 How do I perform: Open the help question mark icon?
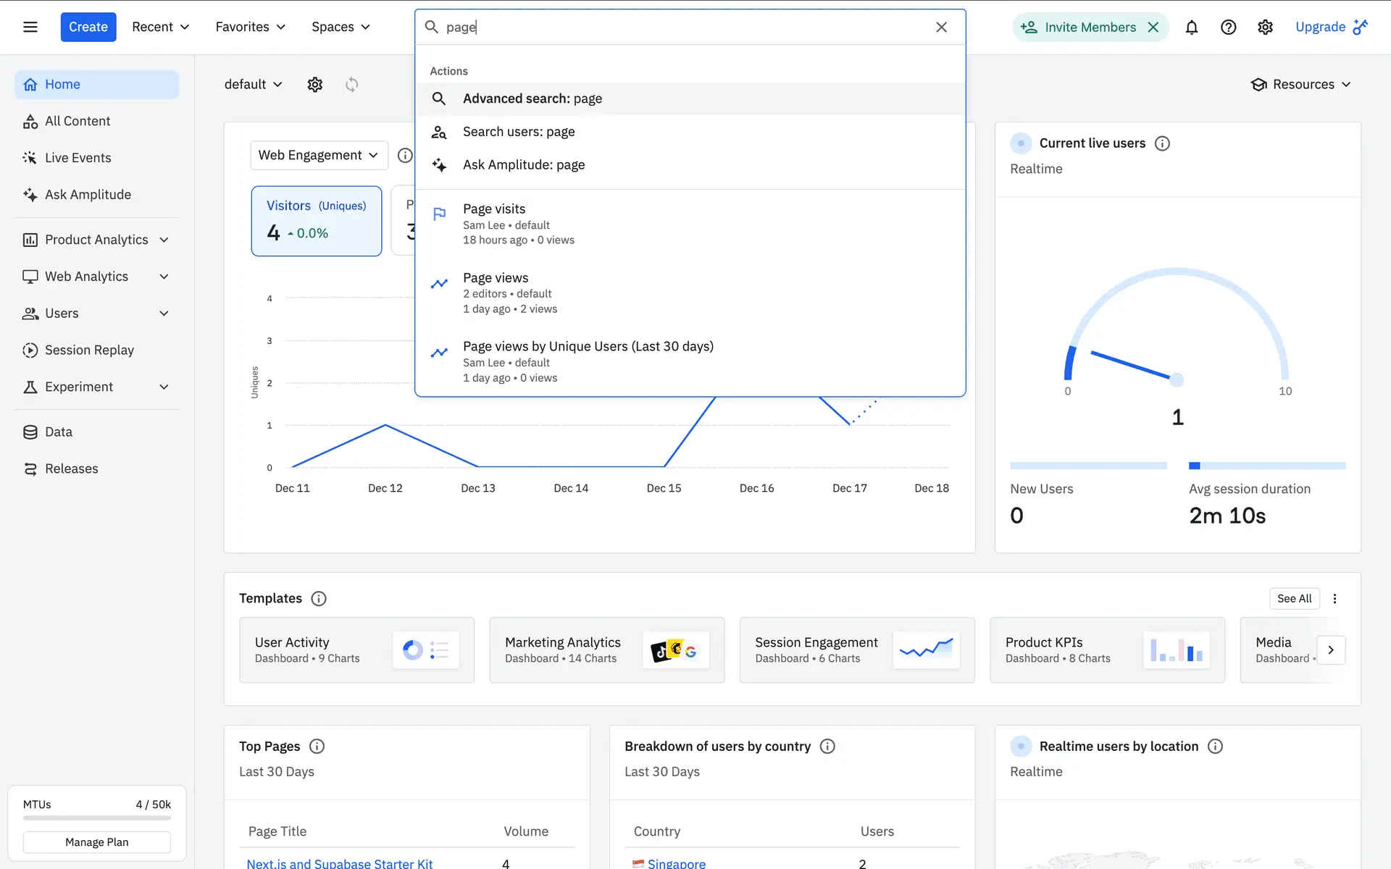[1228, 27]
